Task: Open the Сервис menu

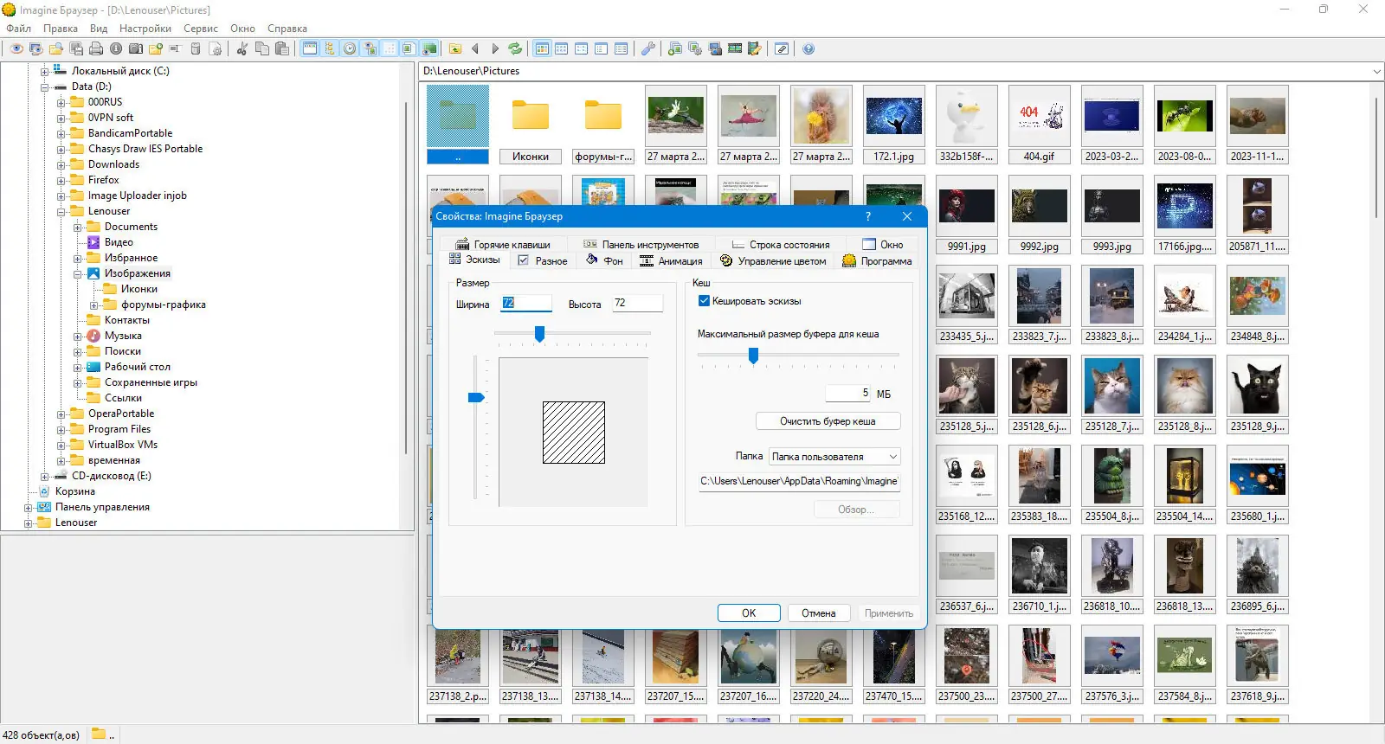Action: pyautogui.click(x=201, y=29)
